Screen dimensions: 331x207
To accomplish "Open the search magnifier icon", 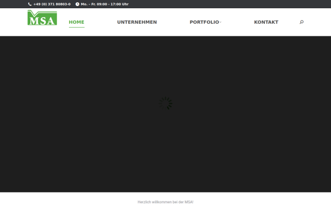I will pos(301,22).
